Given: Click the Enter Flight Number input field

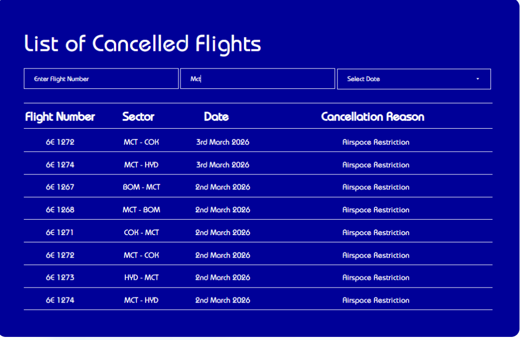Looking at the screenshot, I should coord(101,79).
